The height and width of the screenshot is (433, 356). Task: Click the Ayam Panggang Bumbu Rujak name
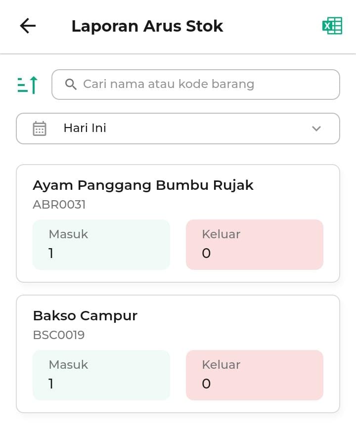(x=143, y=185)
